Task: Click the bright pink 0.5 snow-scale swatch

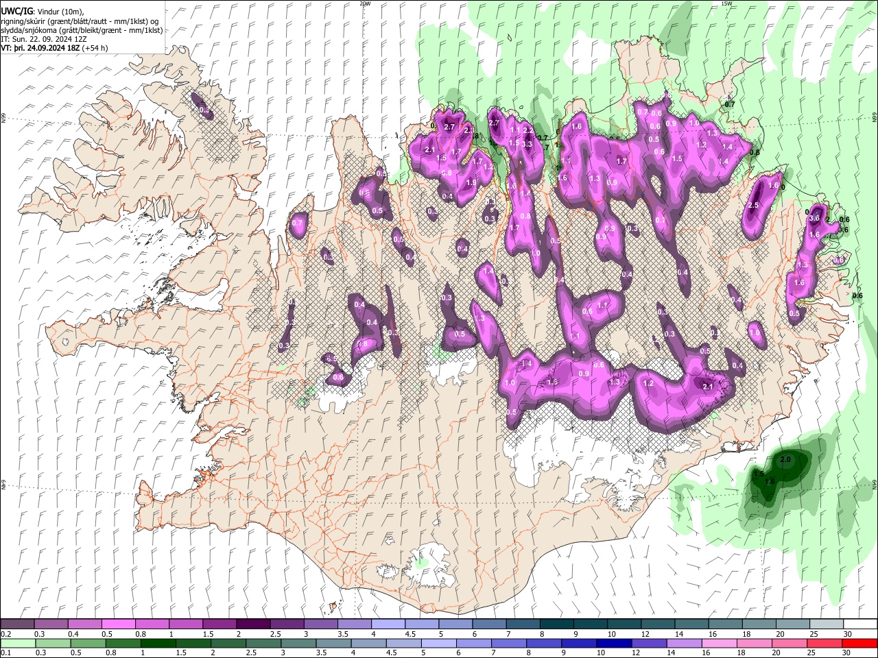Action: coord(118,624)
